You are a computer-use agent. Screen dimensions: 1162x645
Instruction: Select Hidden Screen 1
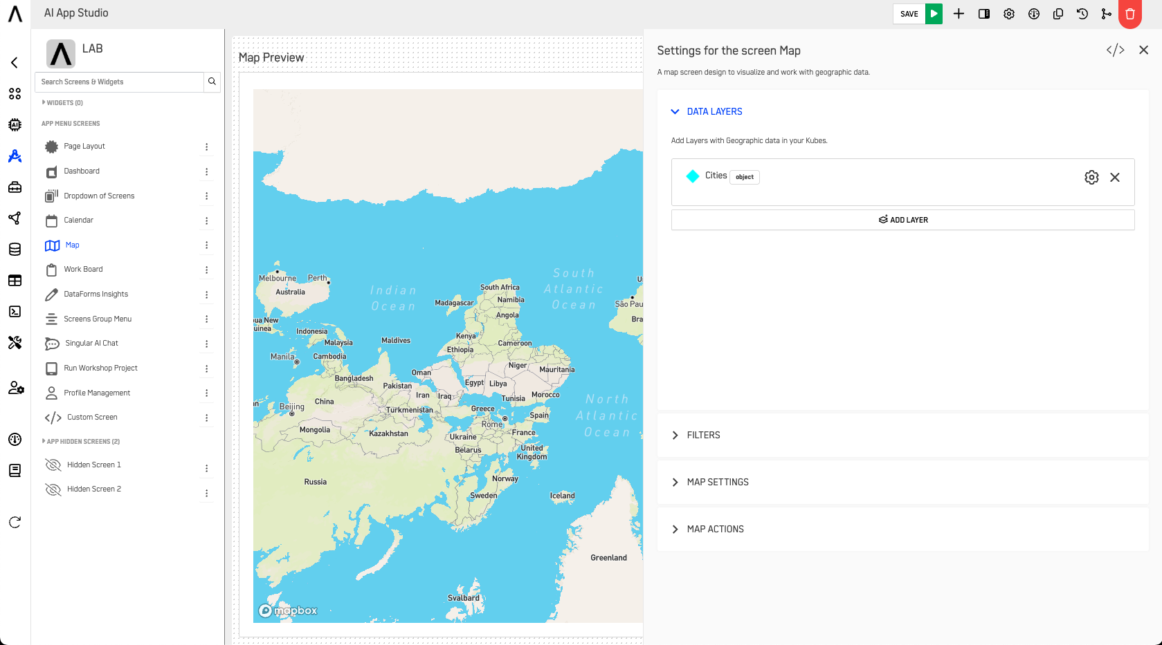click(93, 465)
